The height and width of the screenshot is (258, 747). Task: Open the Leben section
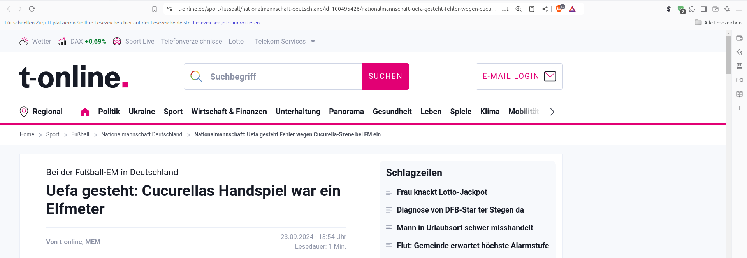tap(431, 112)
